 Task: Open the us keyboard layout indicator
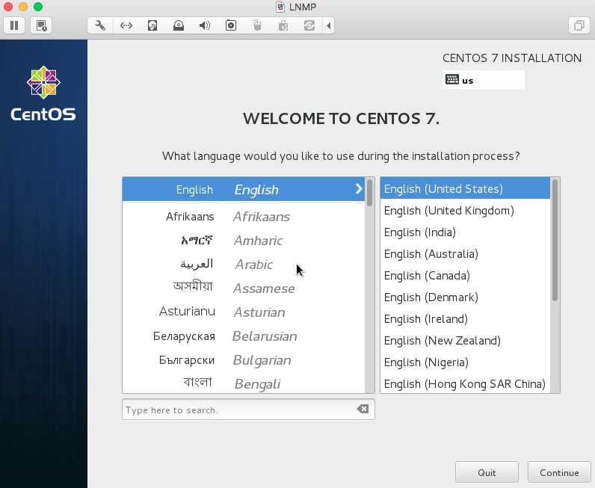pyautogui.click(x=484, y=80)
